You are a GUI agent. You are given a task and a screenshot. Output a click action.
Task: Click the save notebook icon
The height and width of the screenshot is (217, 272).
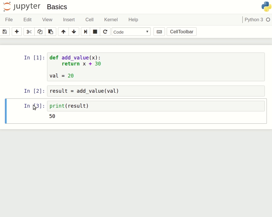point(5,32)
